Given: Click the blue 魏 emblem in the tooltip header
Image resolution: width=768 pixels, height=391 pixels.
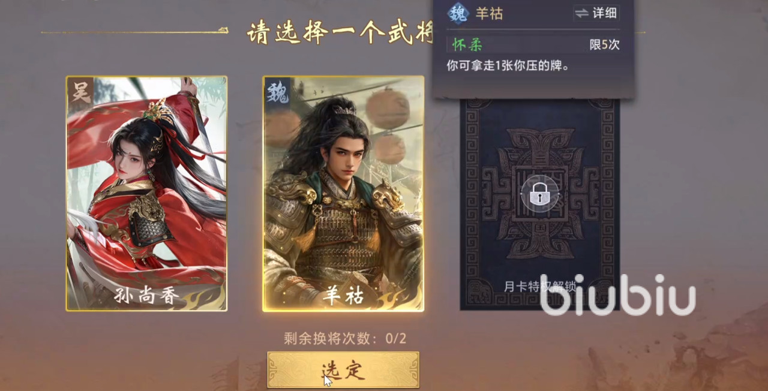Looking at the screenshot, I should [458, 13].
